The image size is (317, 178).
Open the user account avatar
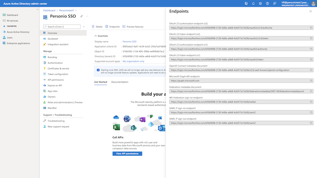point(313,4)
